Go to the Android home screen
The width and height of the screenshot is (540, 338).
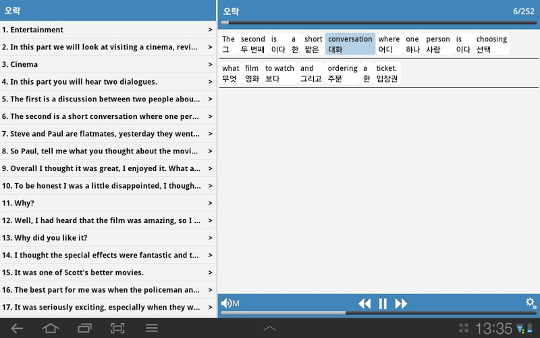coord(50,329)
